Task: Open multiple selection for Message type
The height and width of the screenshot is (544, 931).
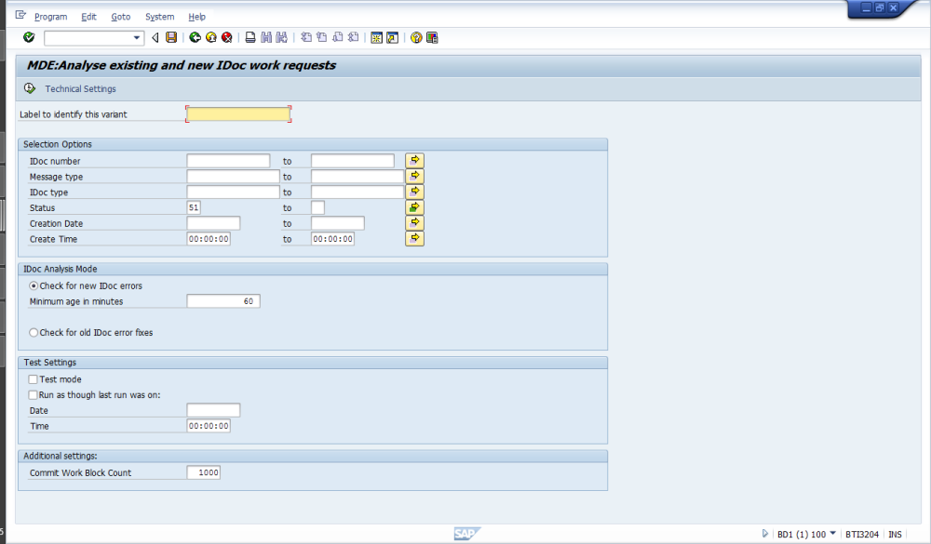Action: (414, 176)
